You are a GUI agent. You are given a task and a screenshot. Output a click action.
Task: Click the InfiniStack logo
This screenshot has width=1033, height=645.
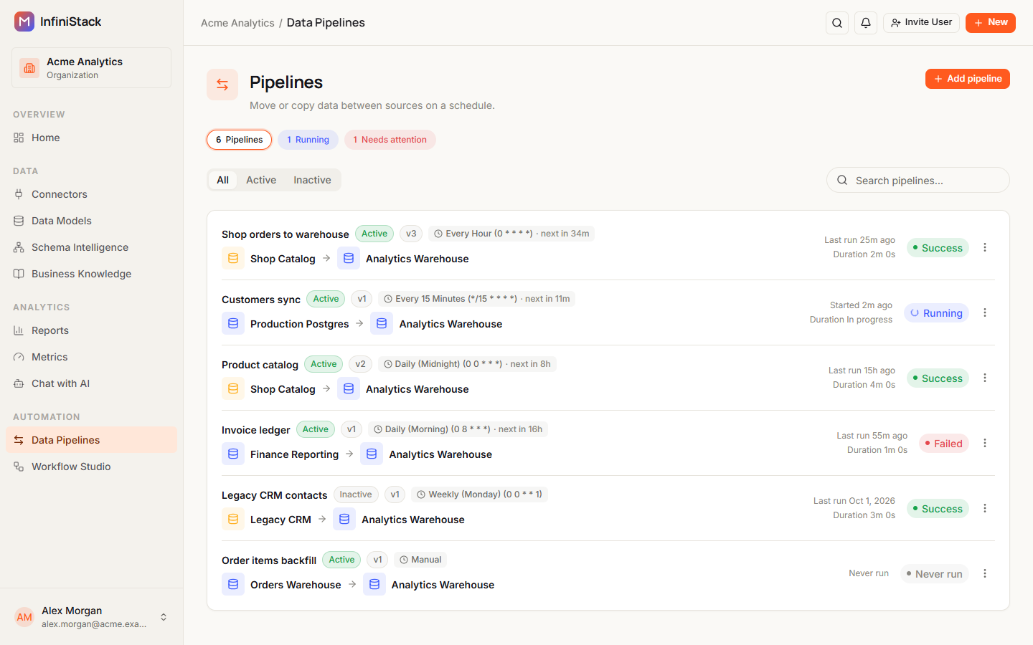click(24, 21)
